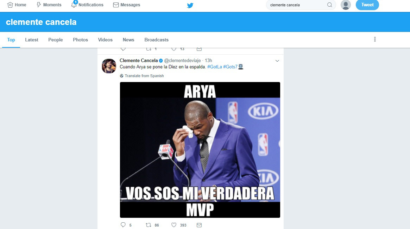Open the Arya MVP meme image

tap(200, 150)
